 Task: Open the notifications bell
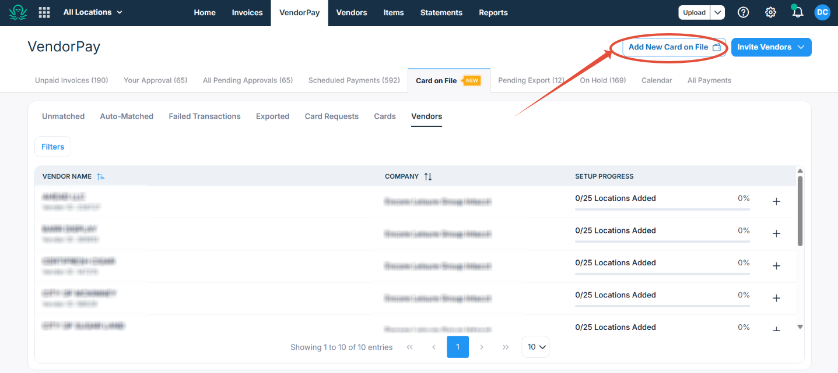pos(797,12)
